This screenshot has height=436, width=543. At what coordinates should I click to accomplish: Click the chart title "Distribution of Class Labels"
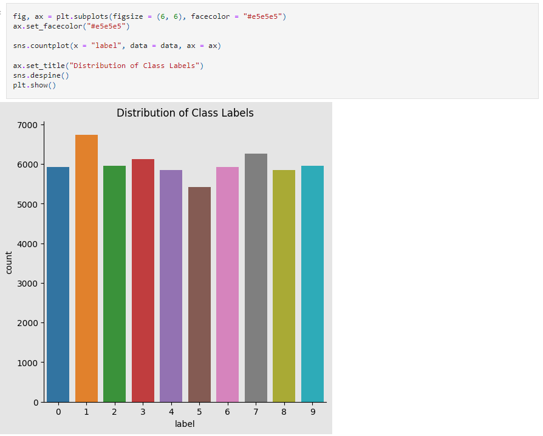pyautogui.click(x=185, y=113)
